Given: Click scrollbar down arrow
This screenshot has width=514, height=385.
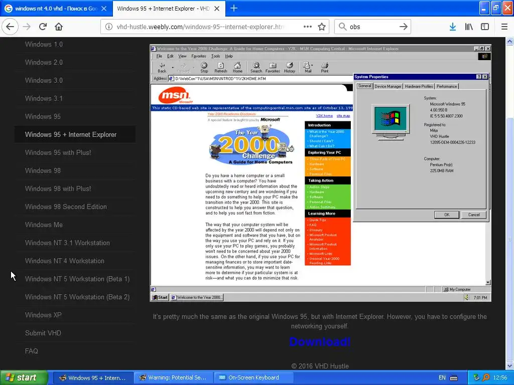Looking at the screenshot, I should click(510, 365).
